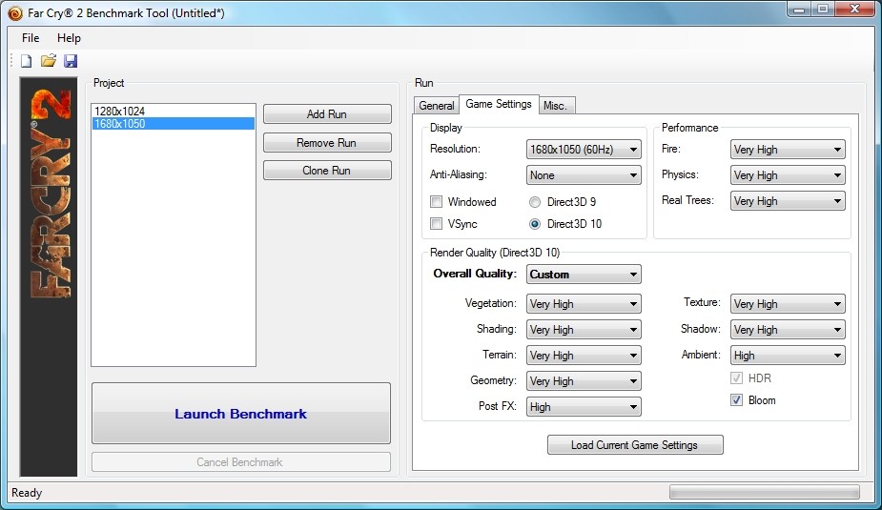Open the Fire performance dropdown
The width and height of the screenshot is (882, 510).
click(x=788, y=150)
